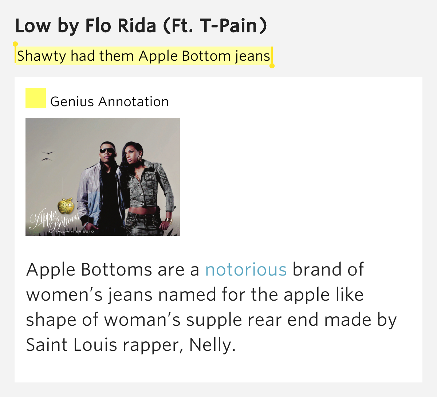
Task: Click the word "jeans" in the highlighted lyric
Action: click(252, 56)
